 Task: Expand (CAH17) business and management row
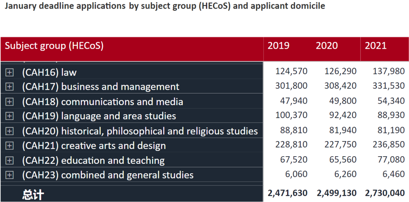pyautogui.click(x=9, y=87)
